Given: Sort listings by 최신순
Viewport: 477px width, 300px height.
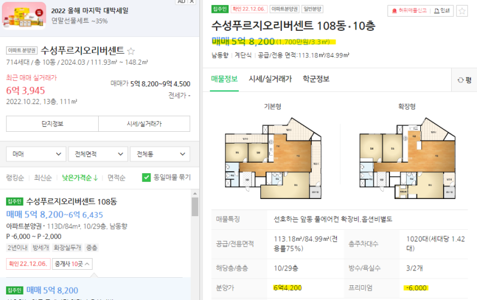Looking at the screenshot, I should pyautogui.click(x=43, y=178).
